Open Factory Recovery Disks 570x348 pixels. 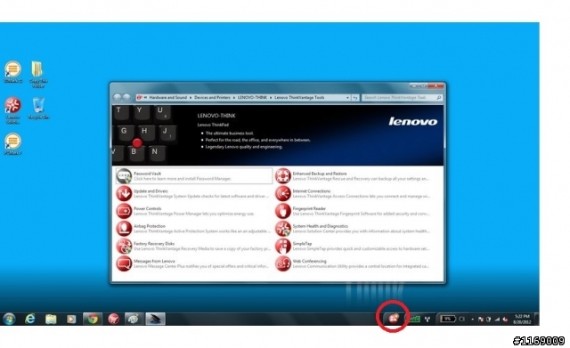click(x=194, y=246)
